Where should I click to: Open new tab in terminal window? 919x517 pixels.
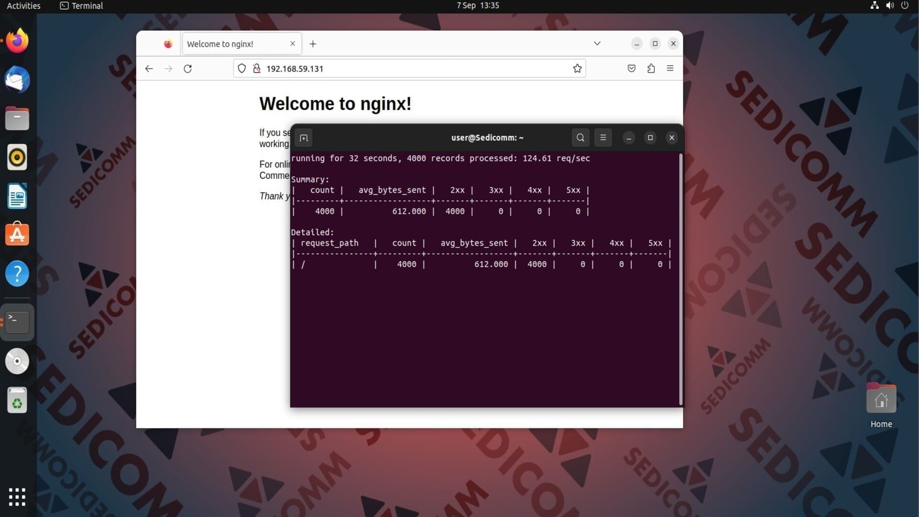(x=303, y=138)
